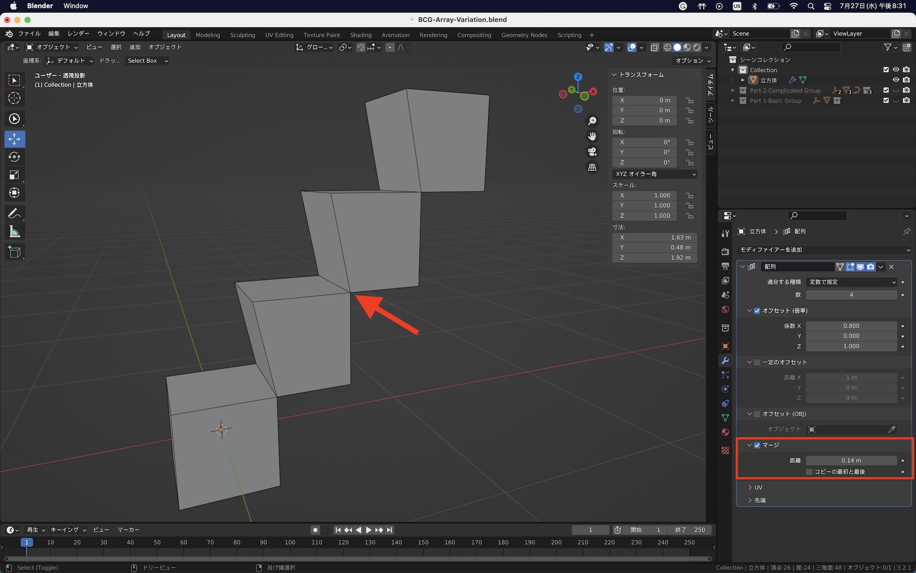The image size is (916, 573).
Task: Hide the 立方体 object in outliner
Action: [x=896, y=80]
